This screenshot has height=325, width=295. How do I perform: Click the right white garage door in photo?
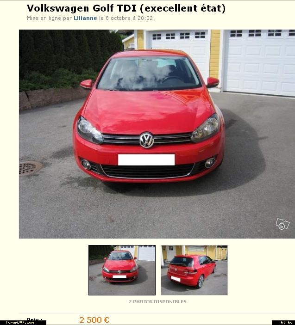click(260, 62)
